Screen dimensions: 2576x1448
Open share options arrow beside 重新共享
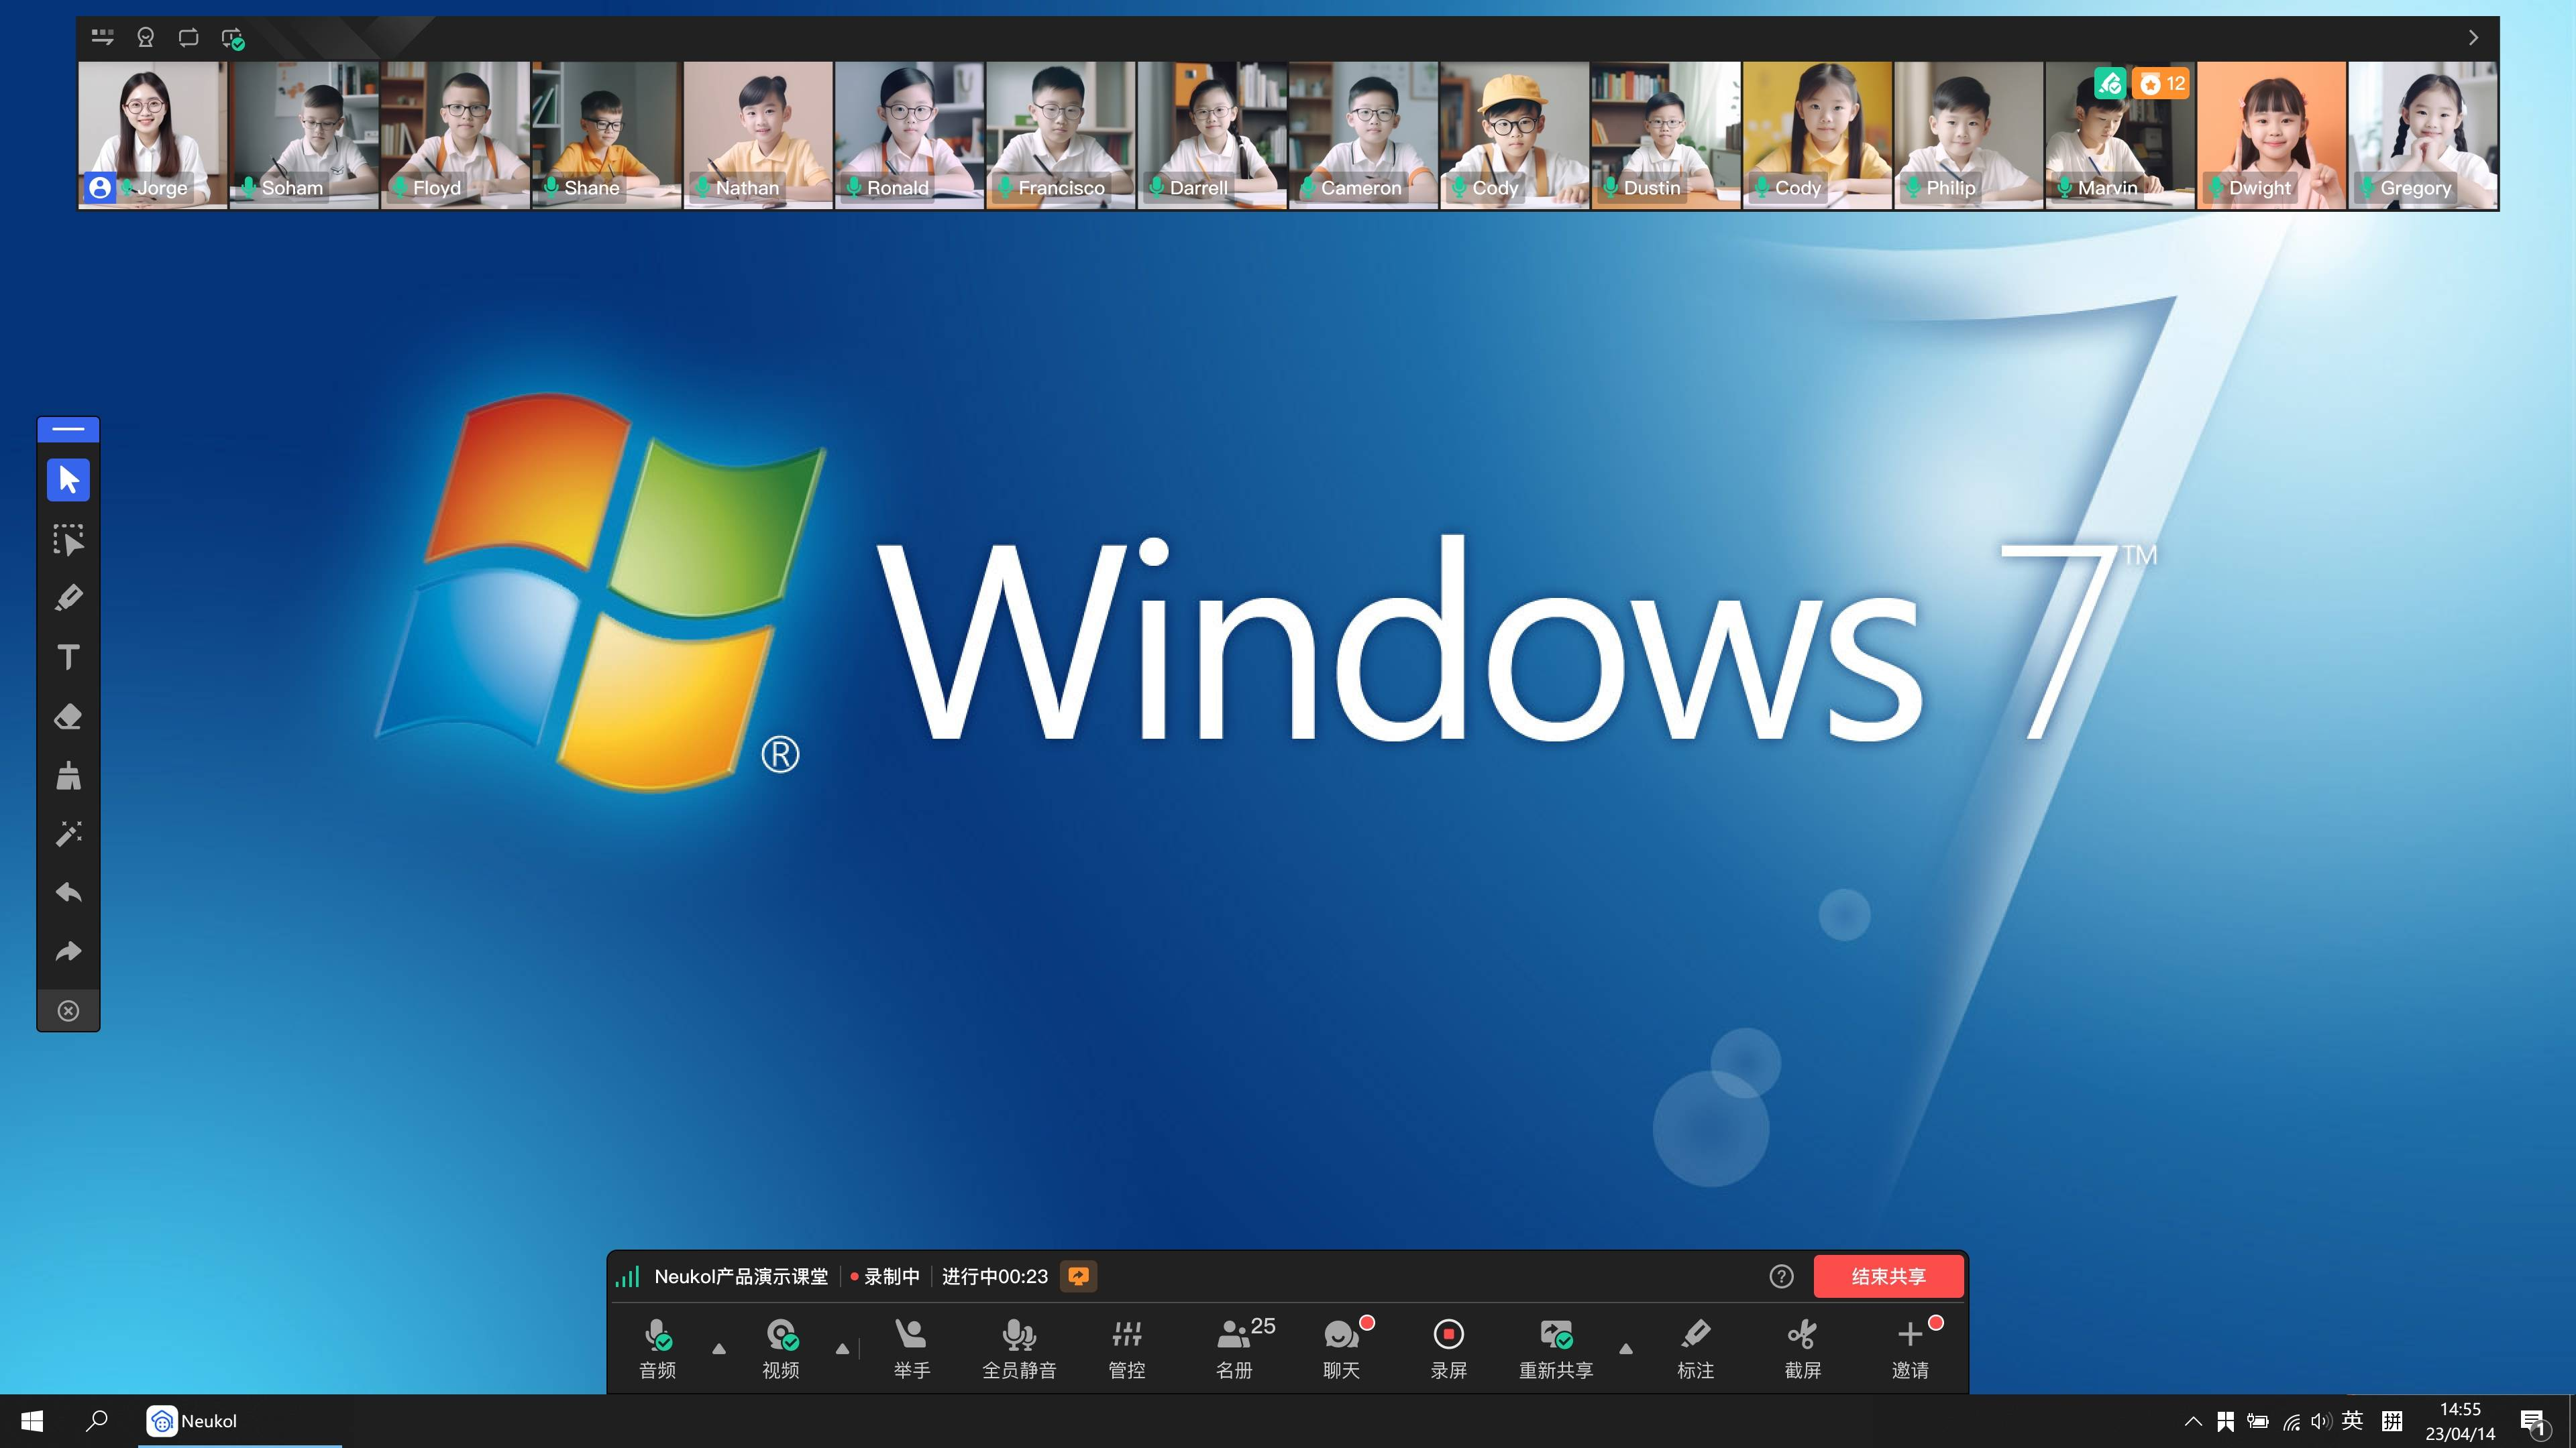point(1626,1349)
